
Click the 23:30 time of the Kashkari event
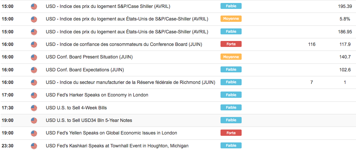pyautogui.click(x=7, y=146)
